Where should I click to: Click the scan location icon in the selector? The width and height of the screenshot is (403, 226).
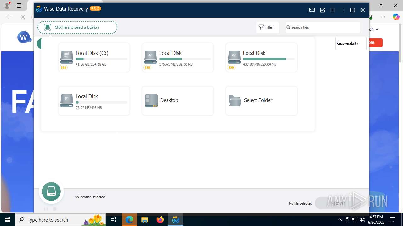point(48,27)
